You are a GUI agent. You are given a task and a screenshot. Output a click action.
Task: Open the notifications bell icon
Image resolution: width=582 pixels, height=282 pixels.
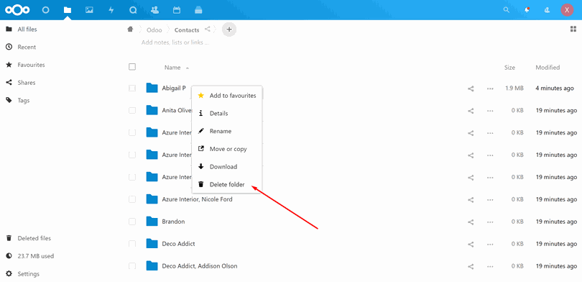tap(527, 10)
